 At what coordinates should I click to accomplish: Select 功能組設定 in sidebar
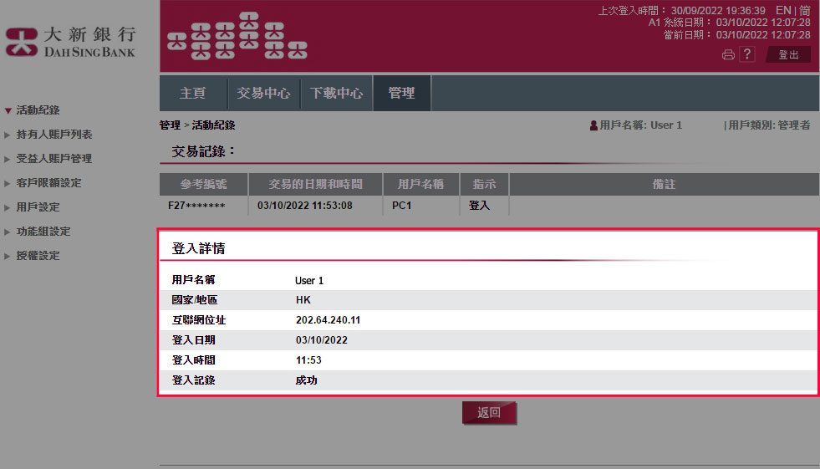point(43,232)
